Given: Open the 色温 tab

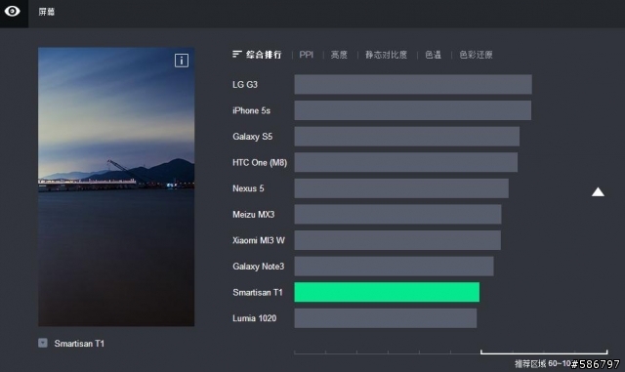Looking at the screenshot, I should (434, 55).
